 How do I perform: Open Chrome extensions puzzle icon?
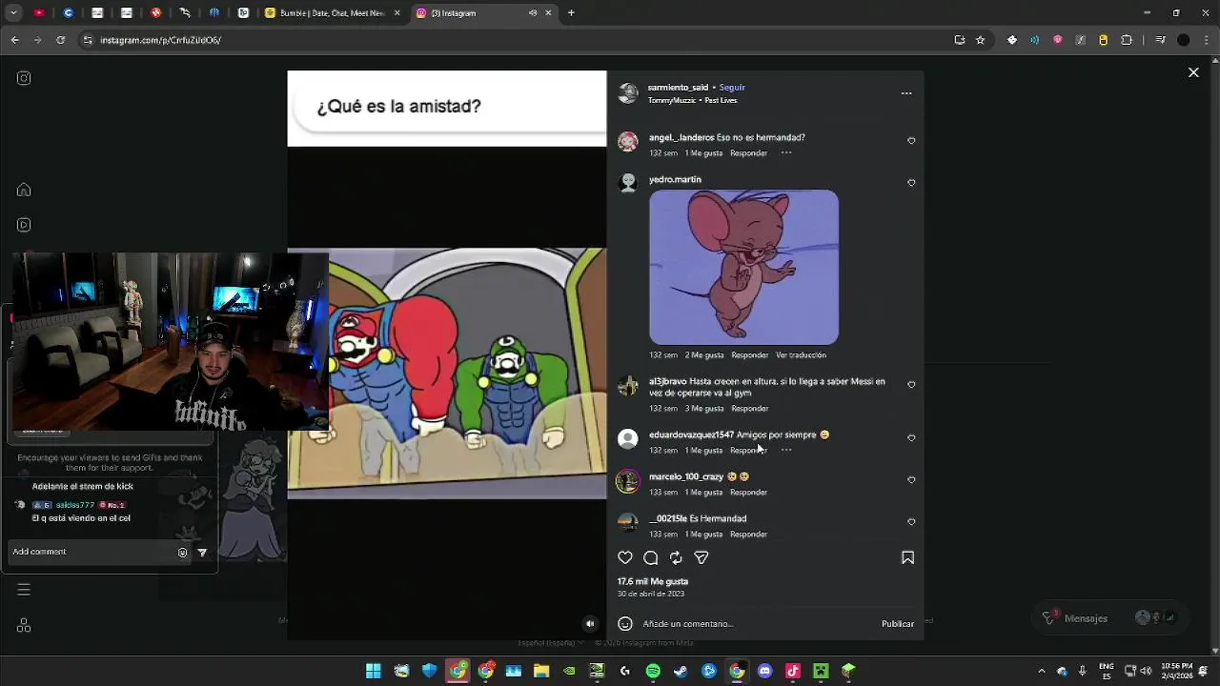click(1127, 40)
